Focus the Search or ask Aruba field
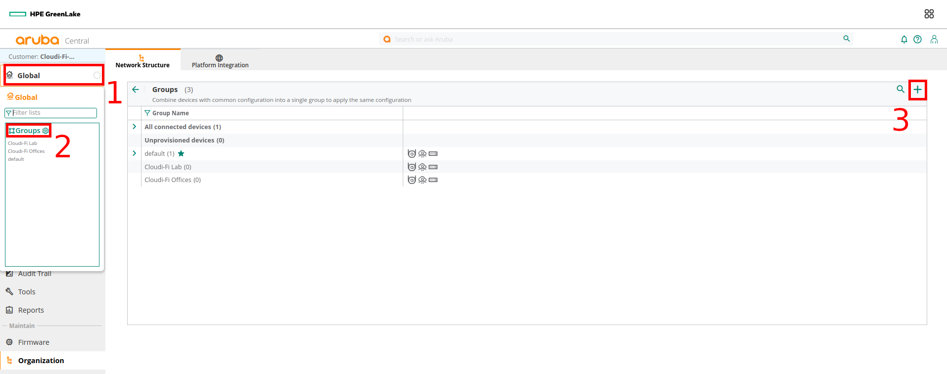Image resolution: width=947 pixels, height=374 pixels. 616,39
